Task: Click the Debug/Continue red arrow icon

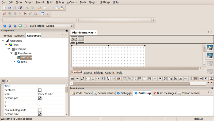Action: pos(5,14)
